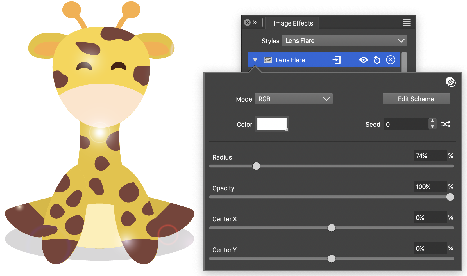Click the Edit Scheme button
The height and width of the screenshot is (276, 467).
coord(416,99)
